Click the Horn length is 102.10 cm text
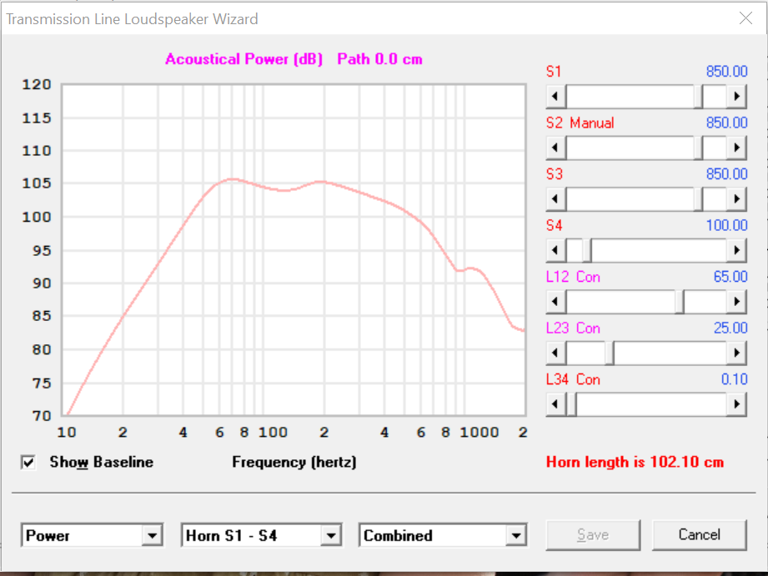The width and height of the screenshot is (768, 576). 635,463
